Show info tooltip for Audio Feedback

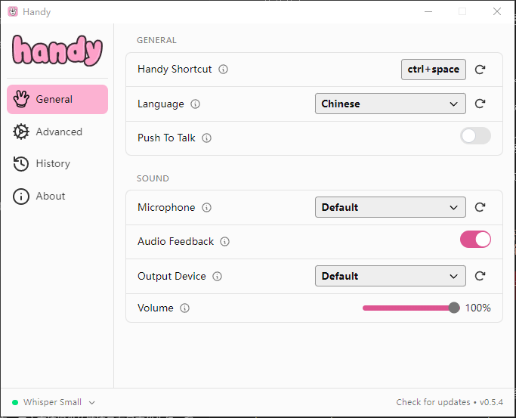click(224, 242)
